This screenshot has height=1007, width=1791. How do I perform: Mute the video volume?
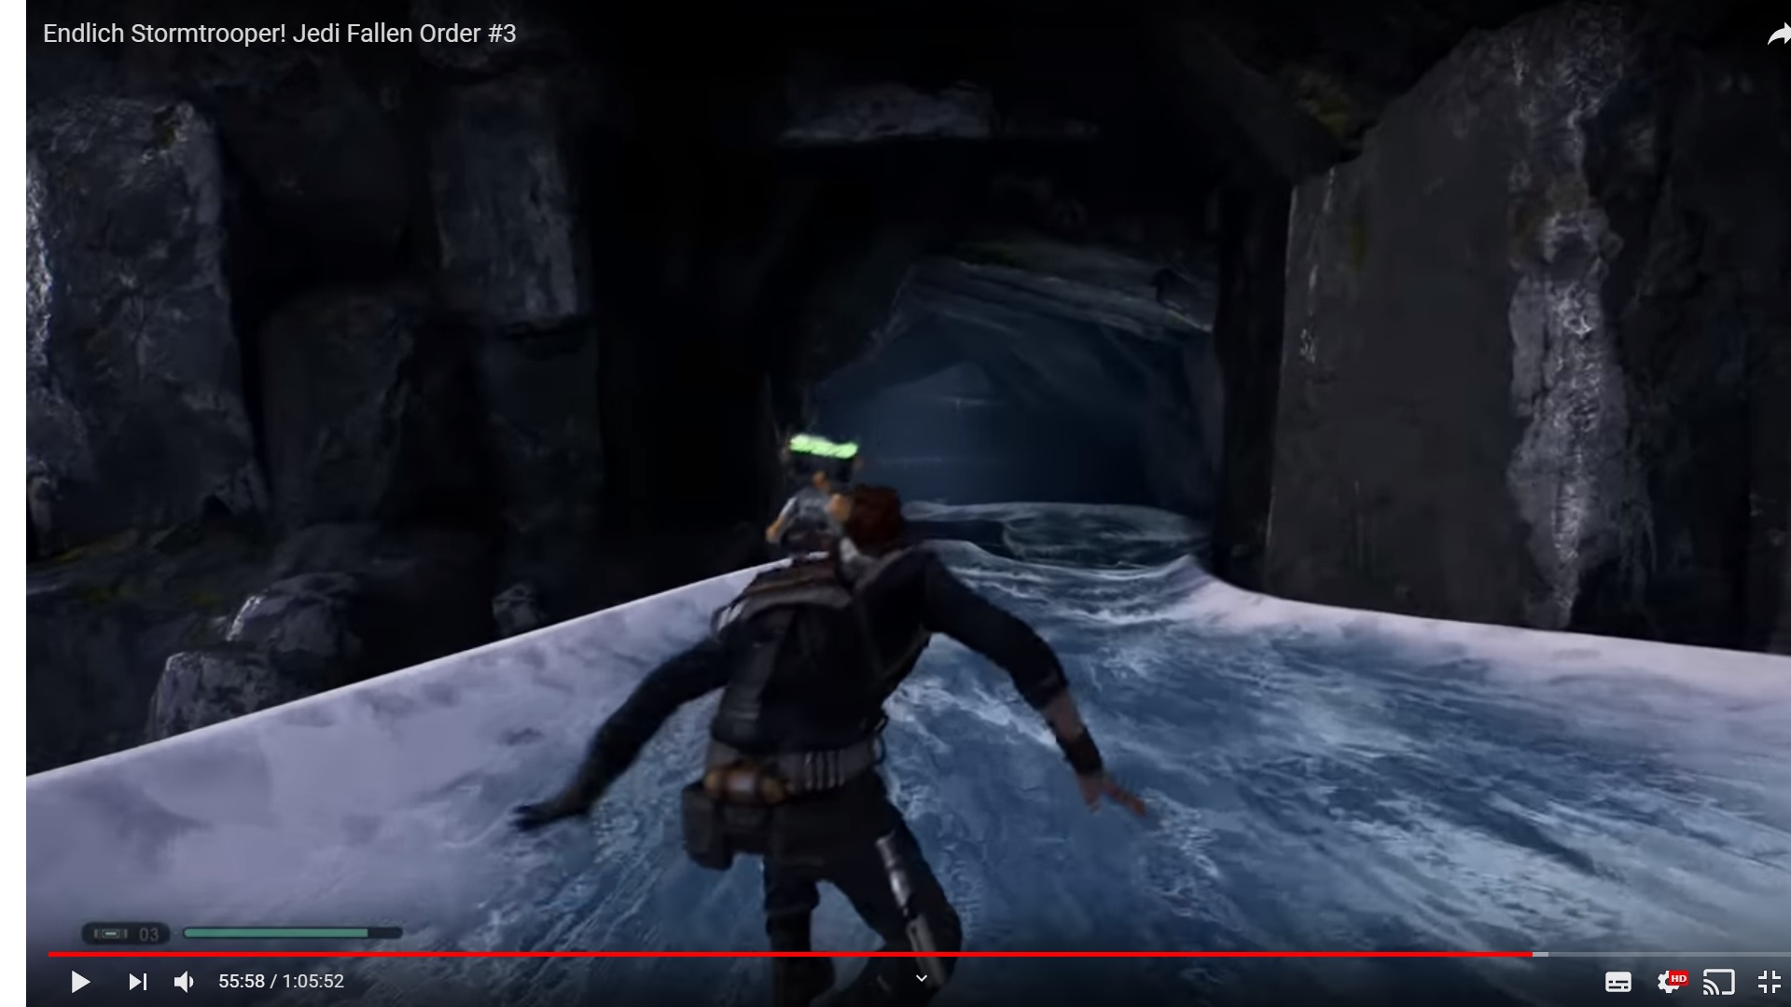coord(185,982)
